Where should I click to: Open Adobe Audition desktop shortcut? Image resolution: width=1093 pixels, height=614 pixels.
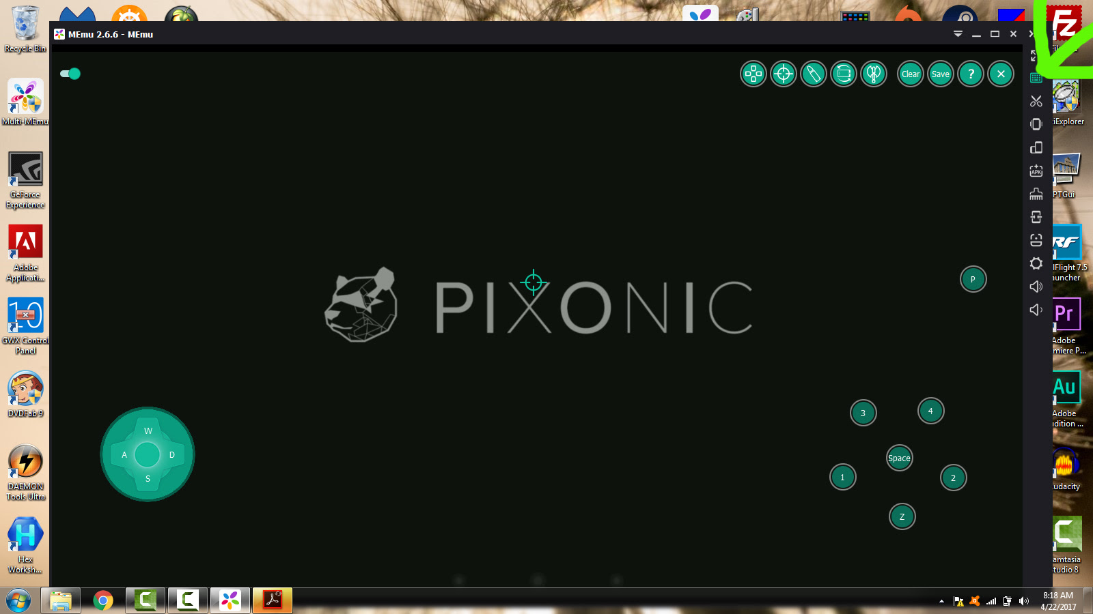pos(1066,400)
